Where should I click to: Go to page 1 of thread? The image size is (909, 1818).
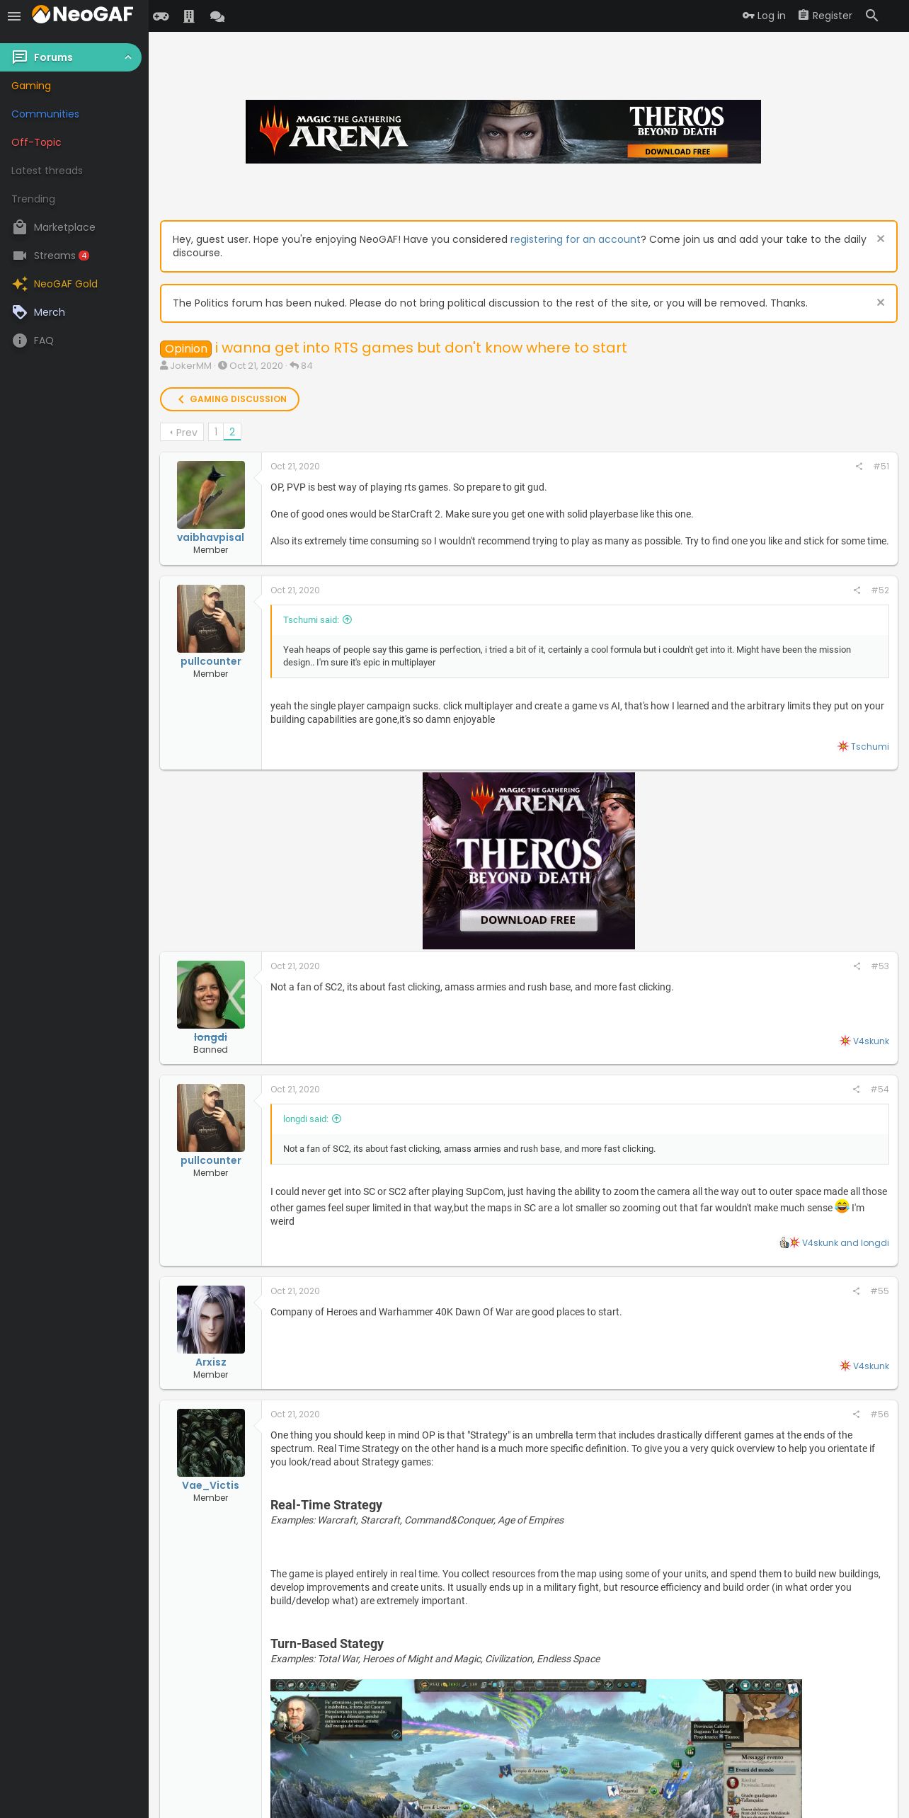pos(216,432)
